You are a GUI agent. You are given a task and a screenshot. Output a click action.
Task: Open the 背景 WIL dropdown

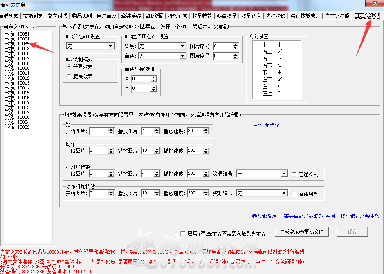pyautogui.click(x=183, y=46)
